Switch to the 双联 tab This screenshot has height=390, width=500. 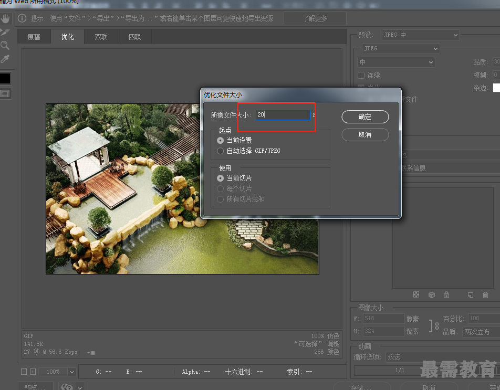(101, 37)
